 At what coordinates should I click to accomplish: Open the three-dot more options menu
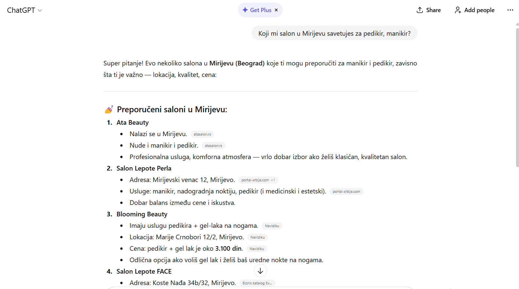pyautogui.click(x=510, y=10)
